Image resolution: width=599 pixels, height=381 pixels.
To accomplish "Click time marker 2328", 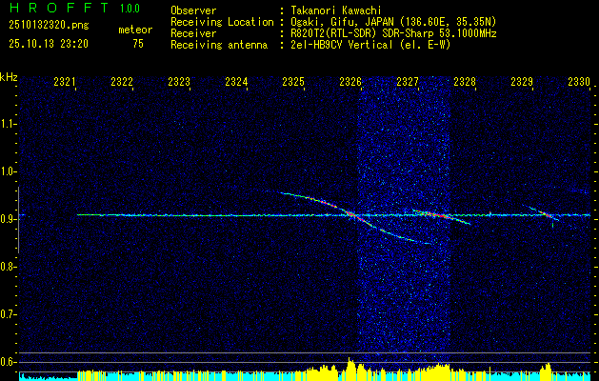I will coord(465,82).
